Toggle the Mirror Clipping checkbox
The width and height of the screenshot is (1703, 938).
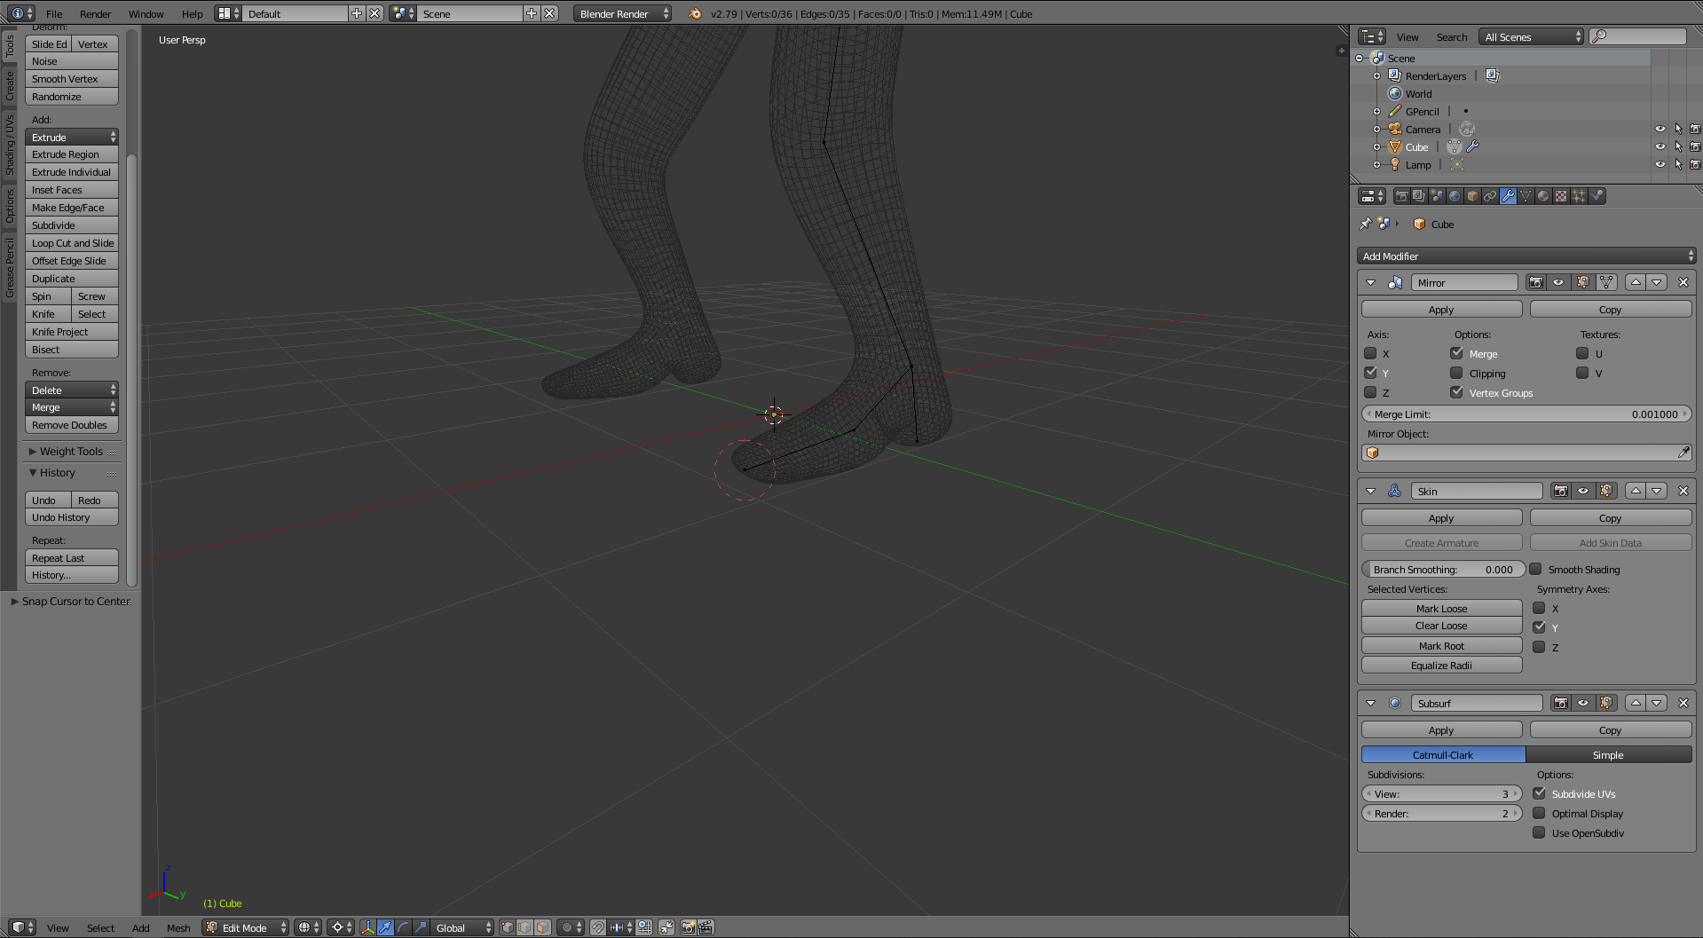(1456, 373)
